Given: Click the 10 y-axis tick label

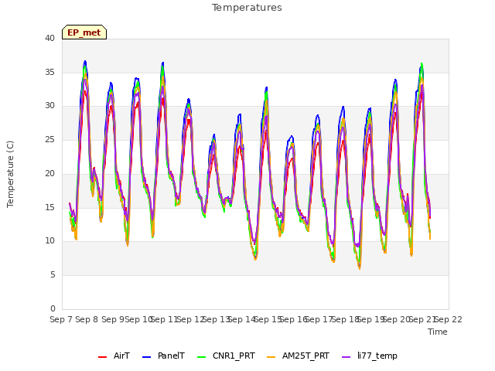Looking at the screenshot, I should pyautogui.click(x=49, y=241).
